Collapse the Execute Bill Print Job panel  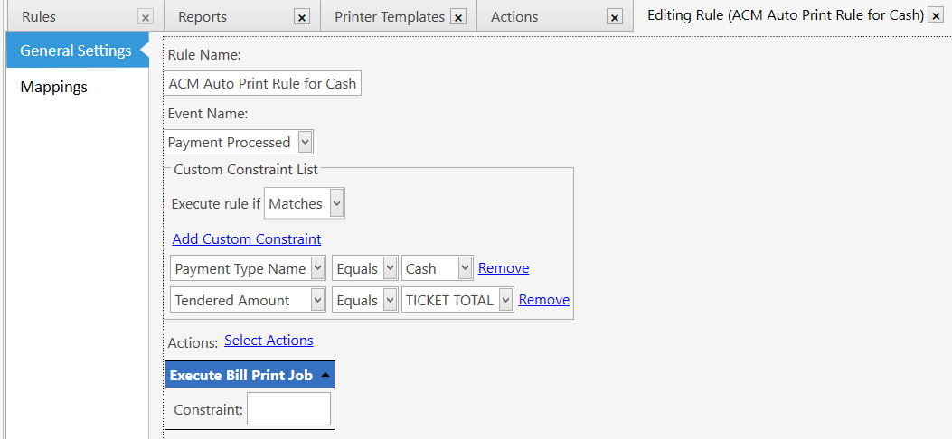click(325, 375)
